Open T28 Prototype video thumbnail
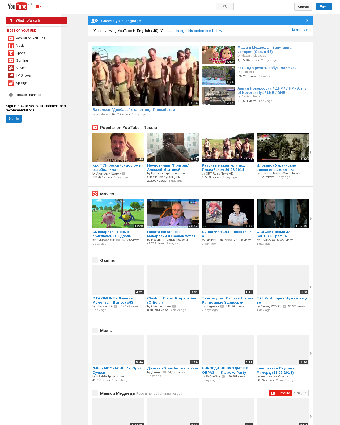Image resolution: width=340 pixels, height=425 pixels. pyautogui.click(x=283, y=280)
